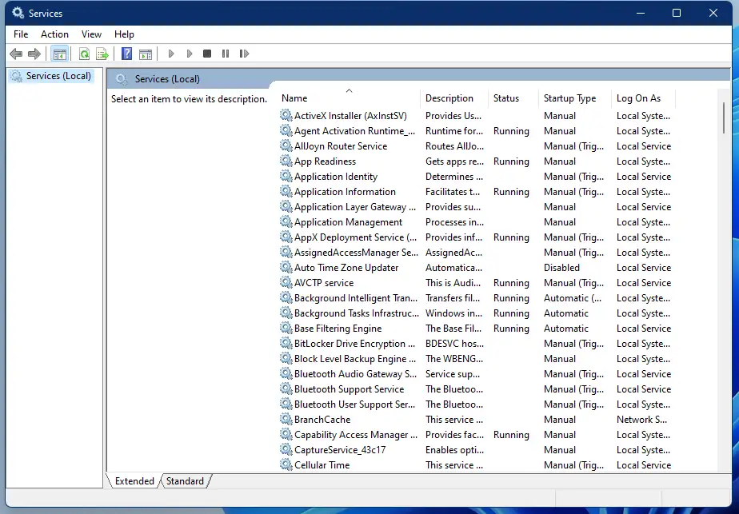Image resolution: width=739 pixels, height=514 pixels.
Task: Click the Restart Service toolbar icon
Action: tap(244, 54)
